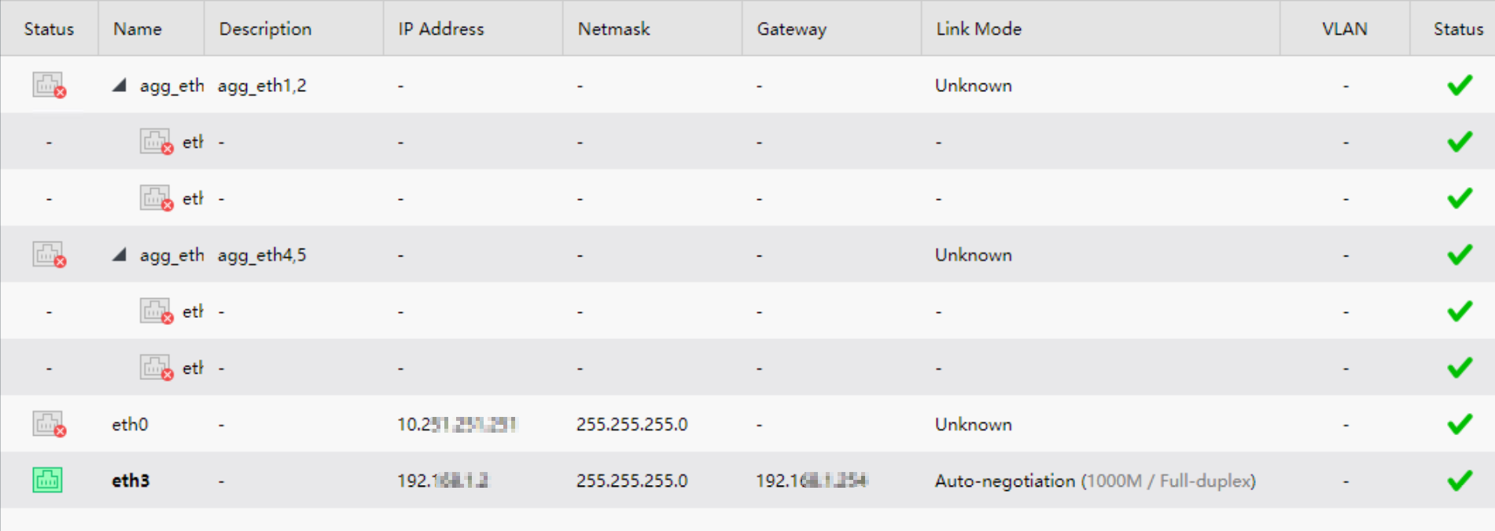This screenshot has height=531, width=1495.
Task: Sort by the Name column header
Action: [x=138, y=29]
